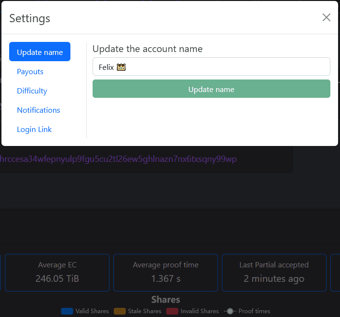Select the Average proof time card
Image resolution: width=340 pixels, height=317 pixels.
click(x=165, y=273)
